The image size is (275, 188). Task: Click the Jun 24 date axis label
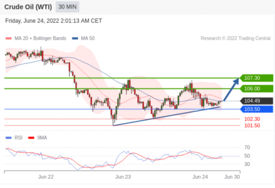(200, 177)
